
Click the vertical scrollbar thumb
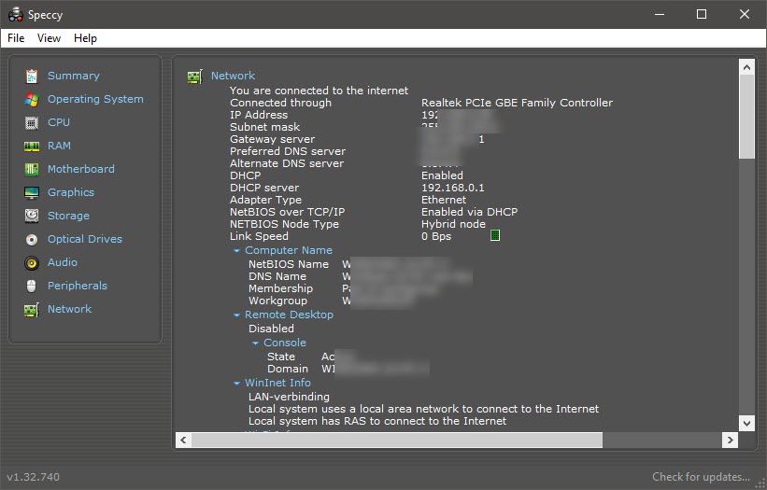click(x=746, y=117)
